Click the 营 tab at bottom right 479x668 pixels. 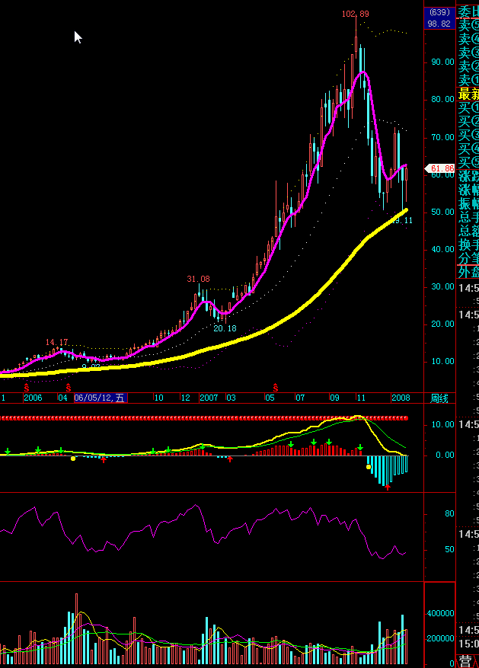pyautogui.click(x=465, y=660)
